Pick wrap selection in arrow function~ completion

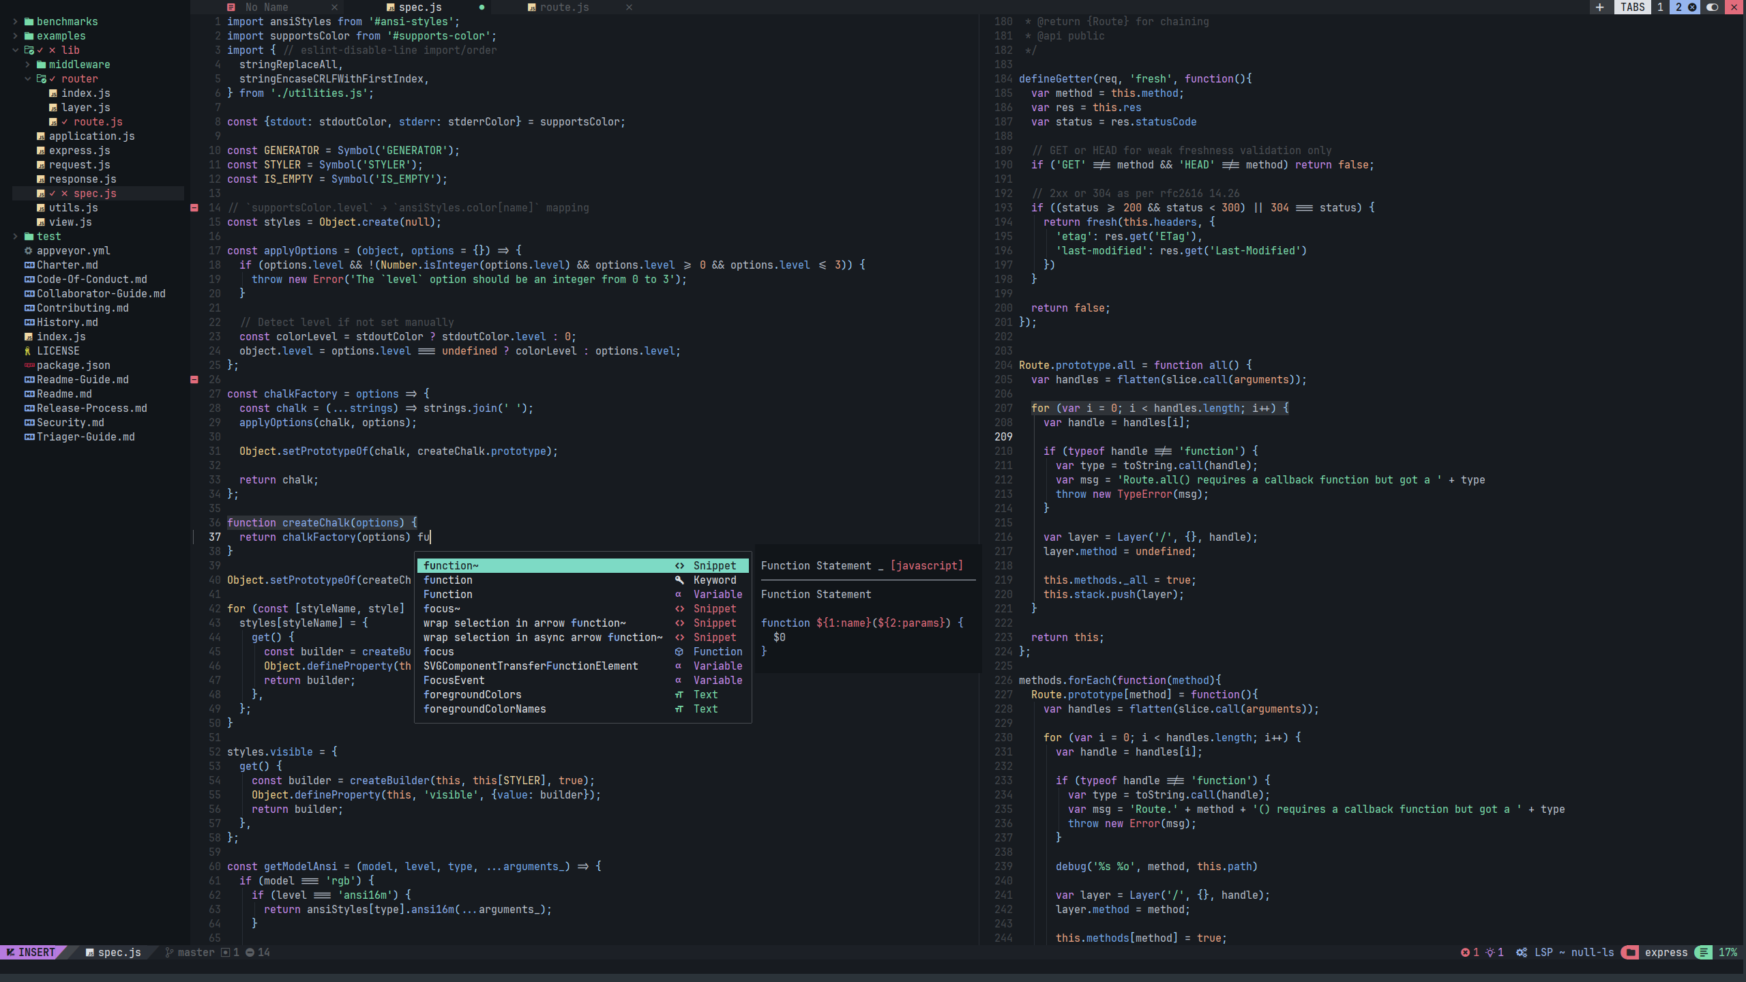coord(583,623)
